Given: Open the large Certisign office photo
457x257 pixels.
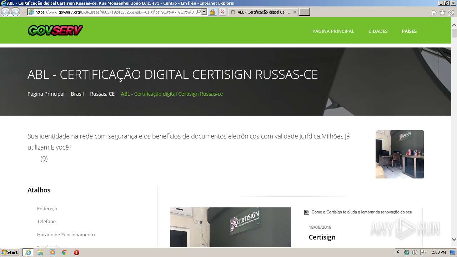Looking at the screenshot, I should click(231, 227).
